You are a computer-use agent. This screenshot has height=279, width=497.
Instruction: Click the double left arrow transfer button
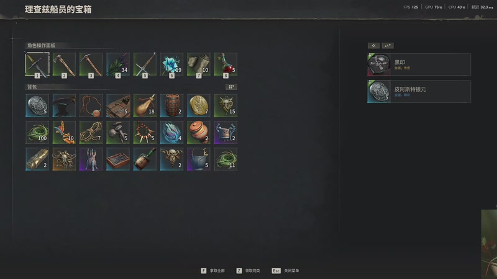coord(374,45)
